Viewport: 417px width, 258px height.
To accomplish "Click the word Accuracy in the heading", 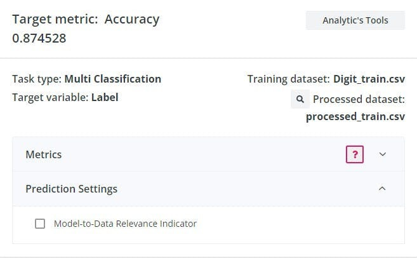I will click(x=132, y=19).
